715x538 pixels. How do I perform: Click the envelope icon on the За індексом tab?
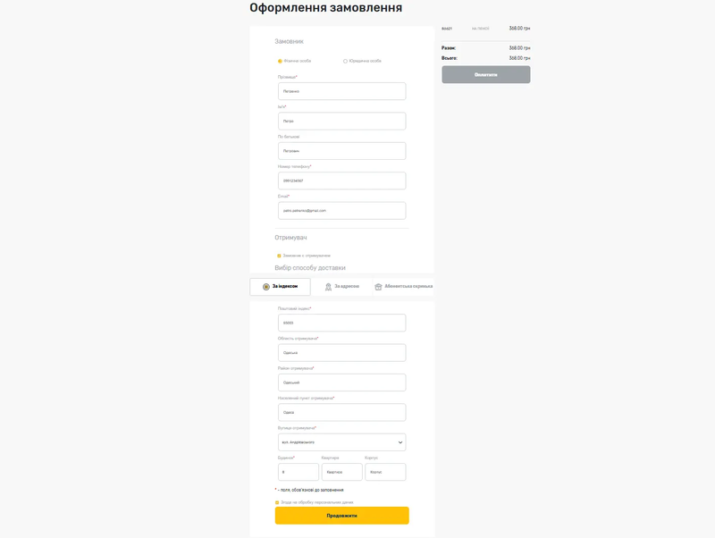point(265,287)
